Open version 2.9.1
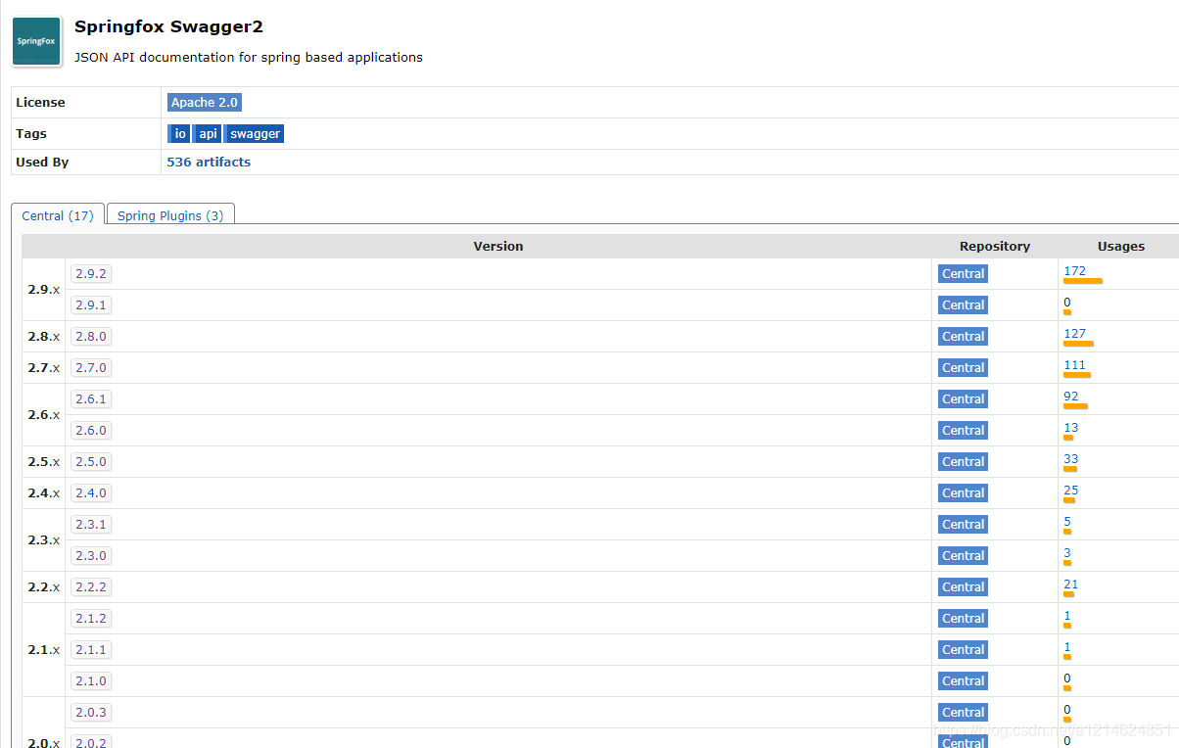This screenshot has height=748, width=1179. tap(91, 305)
